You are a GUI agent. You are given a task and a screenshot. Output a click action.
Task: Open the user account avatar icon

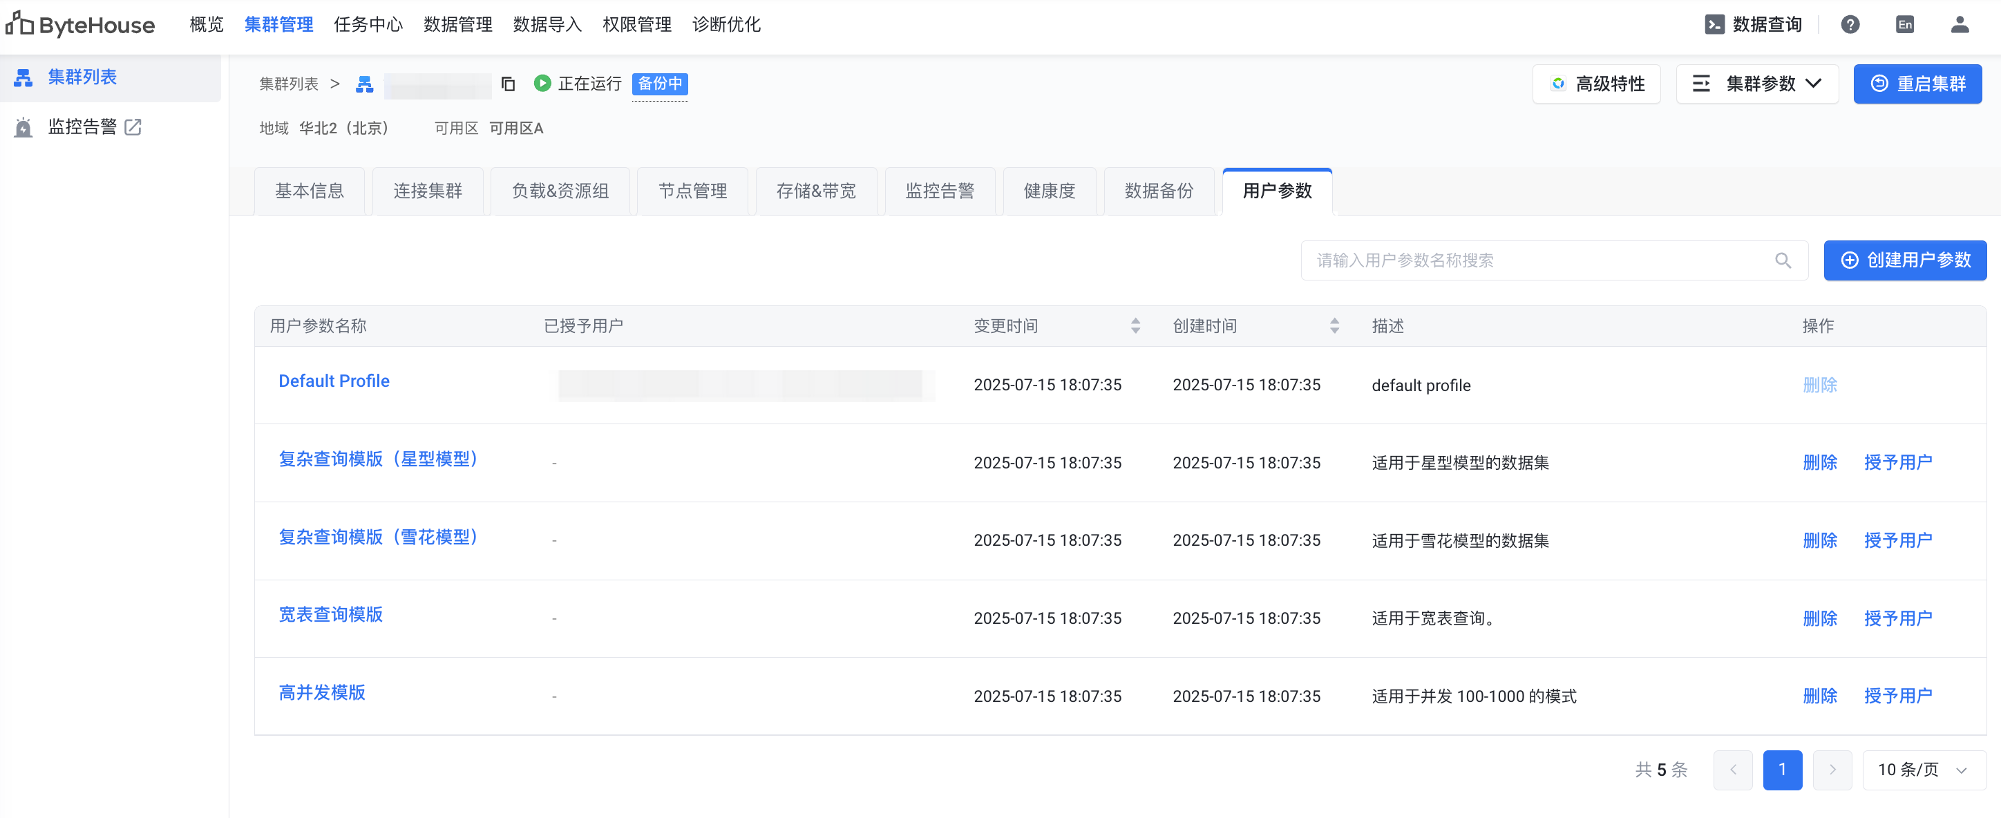coord(1959,24)
